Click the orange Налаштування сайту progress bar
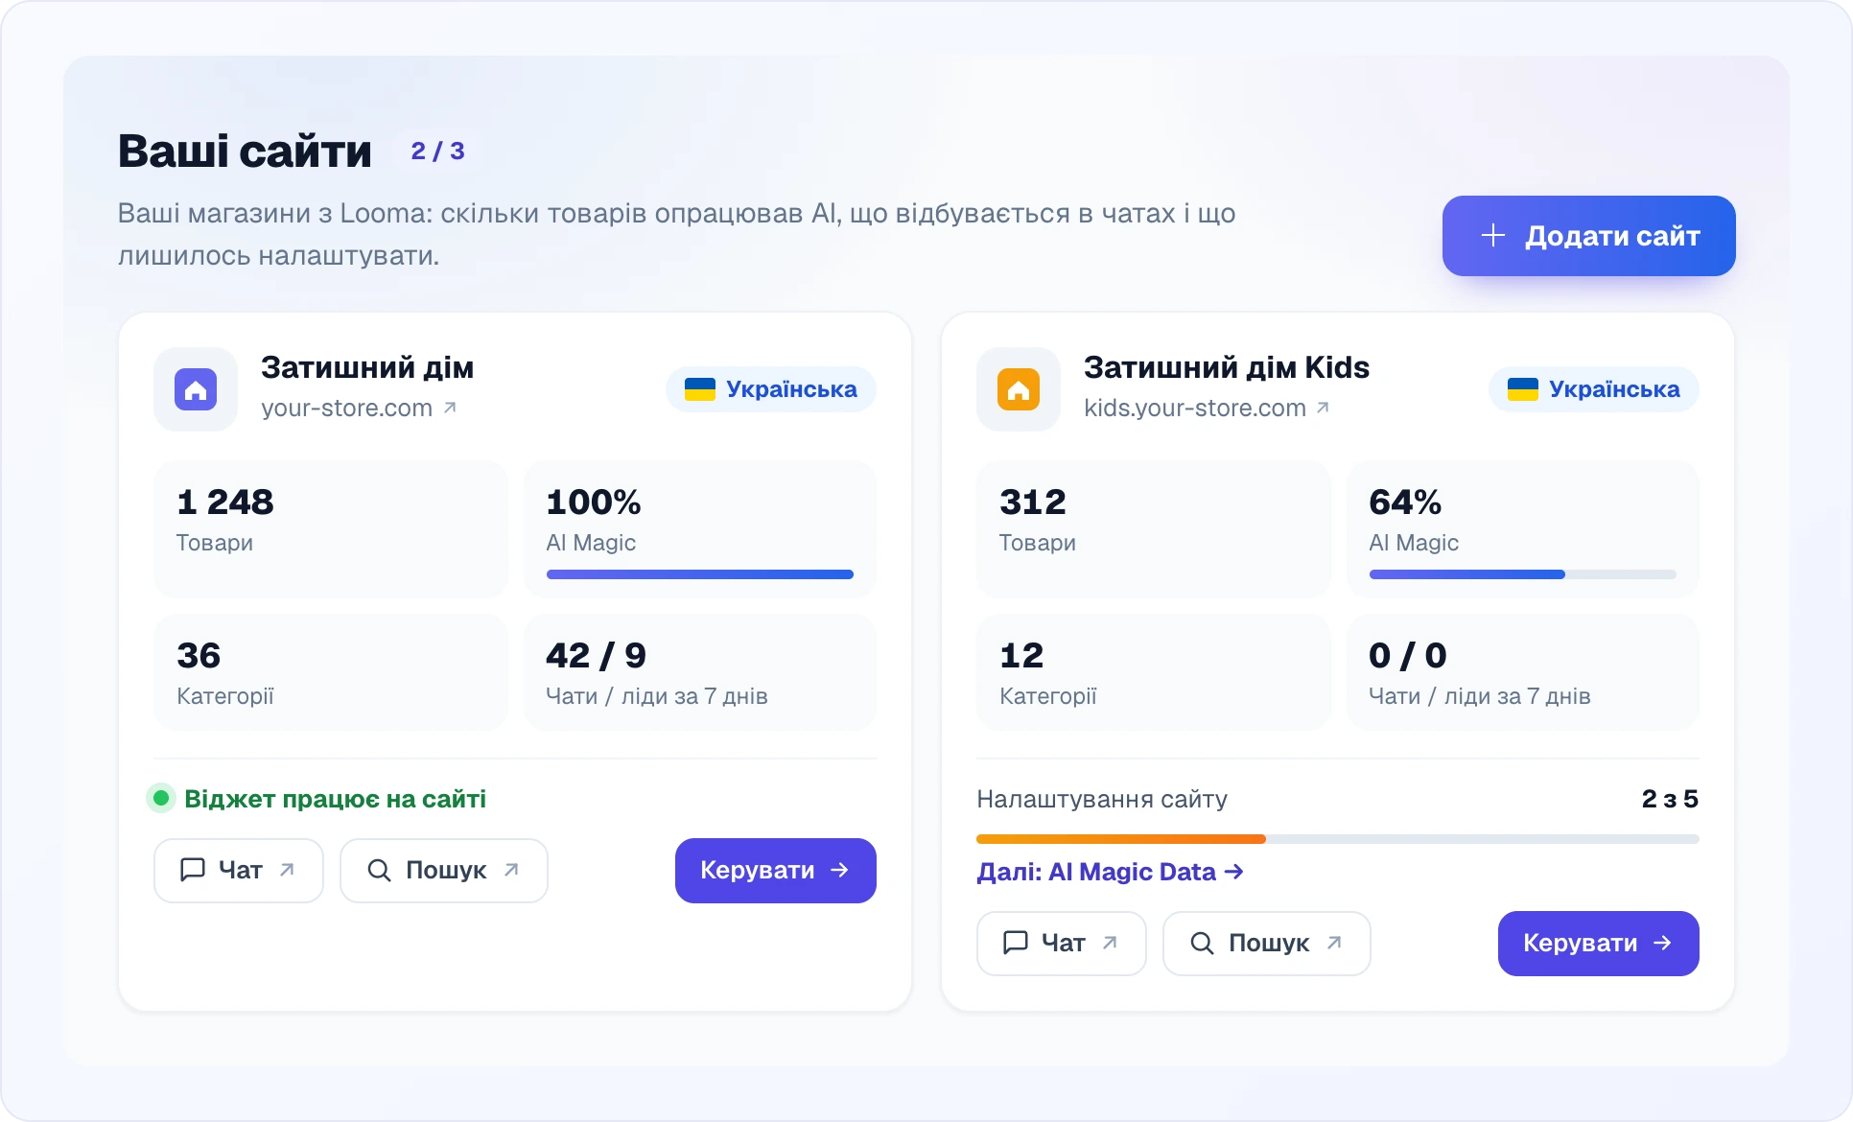This screenshot has width=1853, height=1122. (1338, 839)
